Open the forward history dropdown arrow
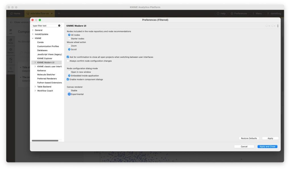The height and width of the screenshot is (170, 291). coord(275,26)
